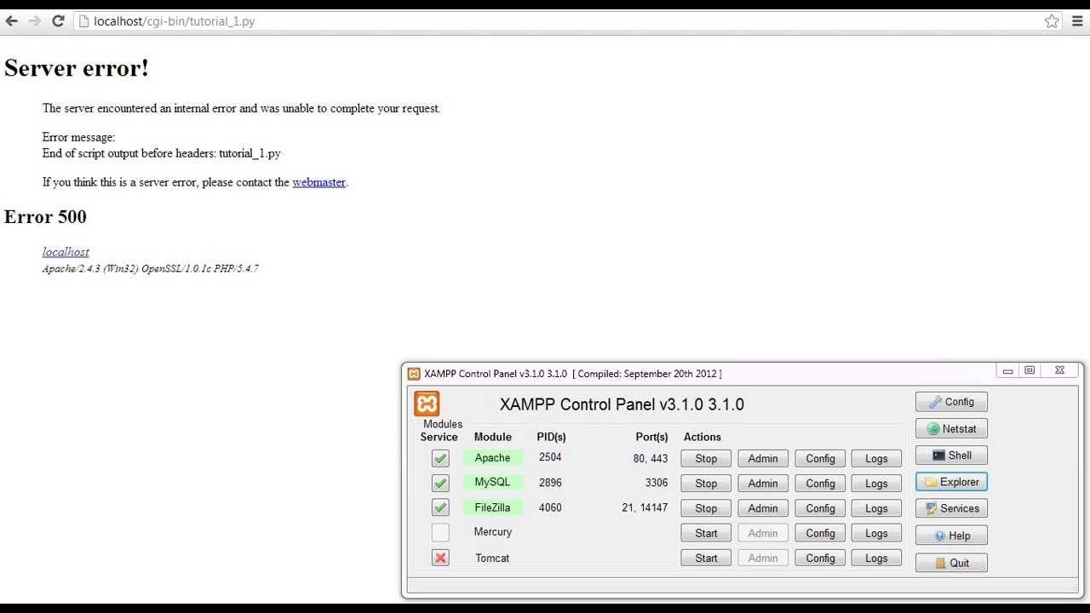Select the Mercury module label
Screen dimensions: 1090x613
pos(492,532)
